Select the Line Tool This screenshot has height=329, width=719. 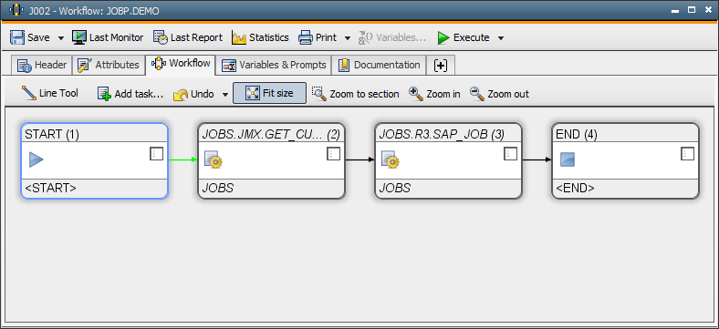click(50, 94)
